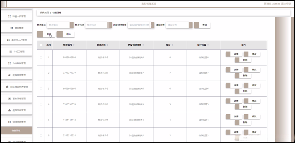Click the 序号 column header
Image resolution: width=295 pixels, height=143 pixels.
[49, 45]
